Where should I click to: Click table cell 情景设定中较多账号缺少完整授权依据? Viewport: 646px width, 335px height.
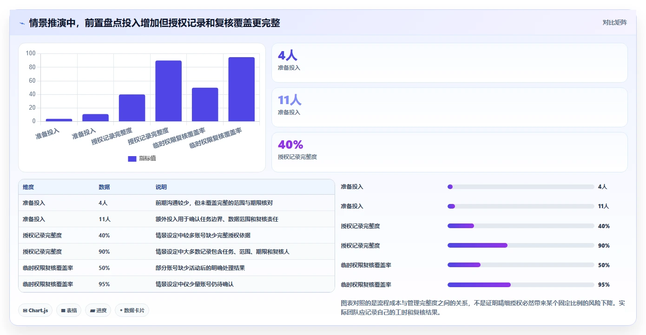tap(203, 236)
